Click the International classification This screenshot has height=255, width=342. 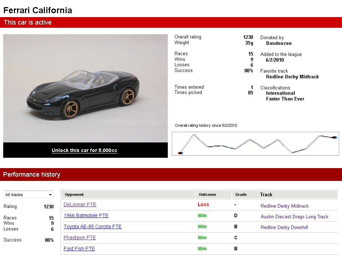coord(280,93)
